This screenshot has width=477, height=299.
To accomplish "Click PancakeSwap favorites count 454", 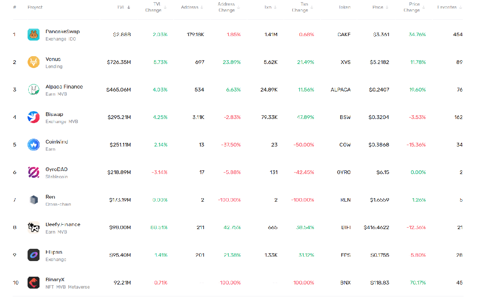I will tap(458, 35).
